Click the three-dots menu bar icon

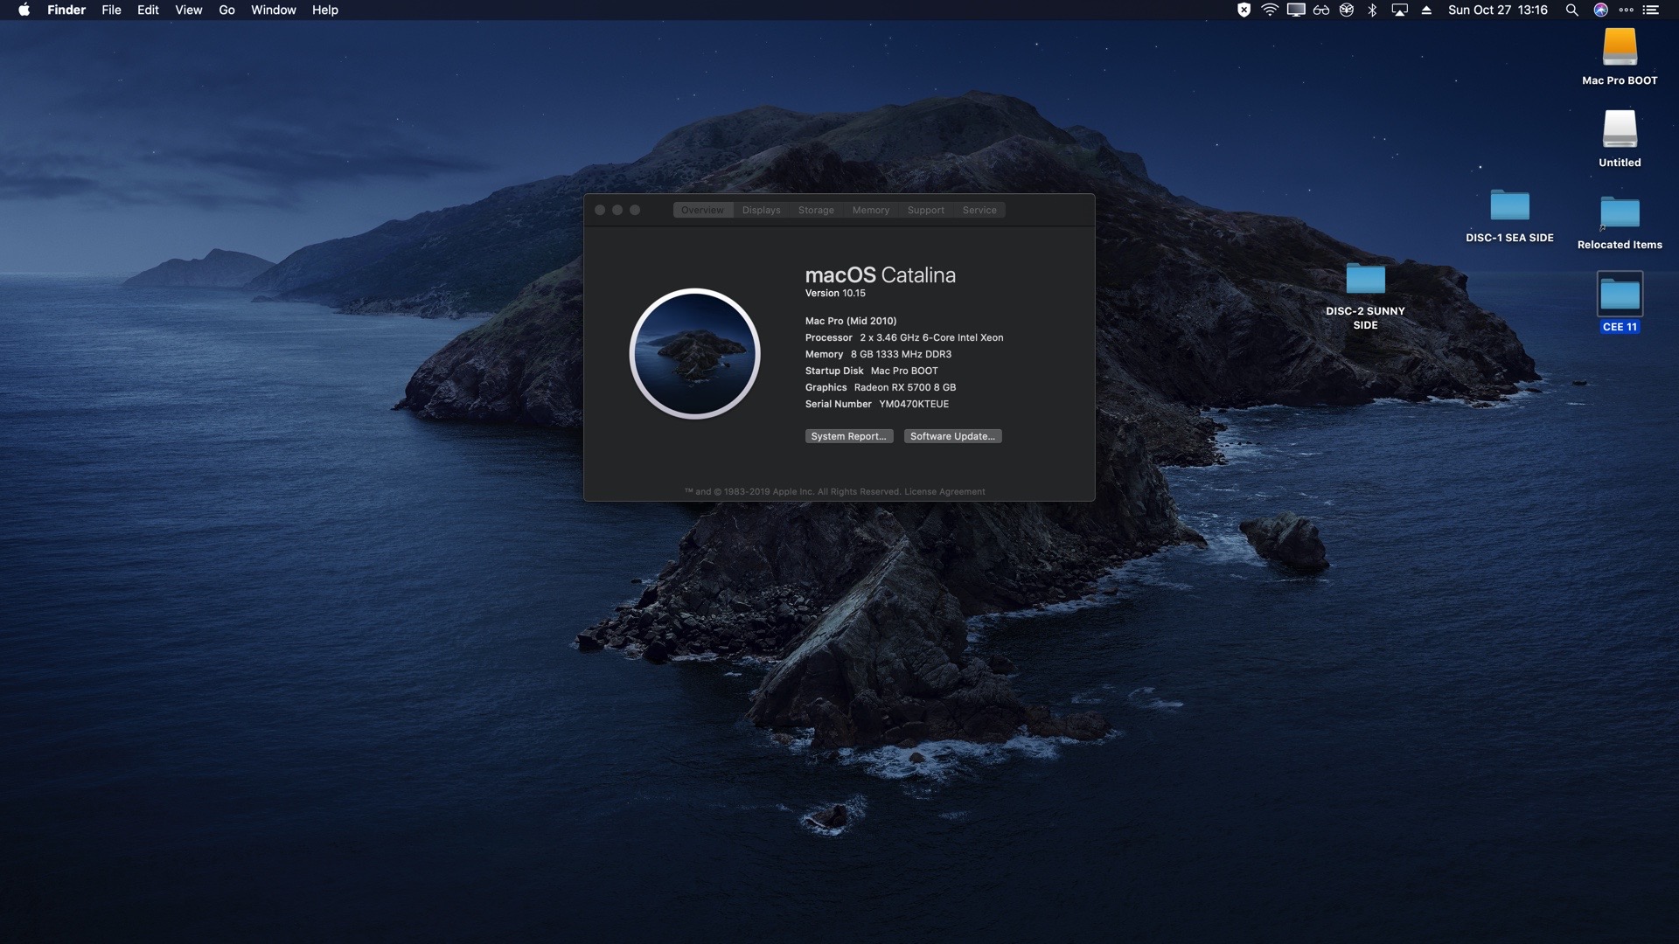tap(1626, 10)
